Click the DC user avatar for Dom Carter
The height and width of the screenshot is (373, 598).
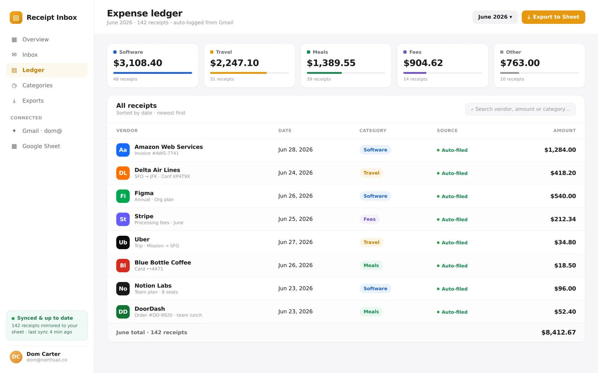click(16, 357)
